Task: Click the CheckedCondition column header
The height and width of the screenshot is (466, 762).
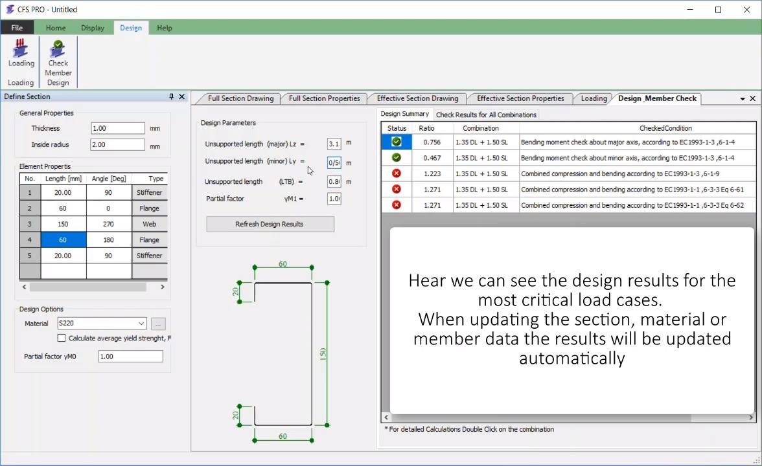Action: 638,128
